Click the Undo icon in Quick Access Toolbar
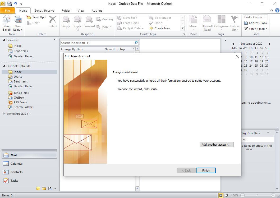Screen dimensions: 280x198 click(x=15, y=4)
